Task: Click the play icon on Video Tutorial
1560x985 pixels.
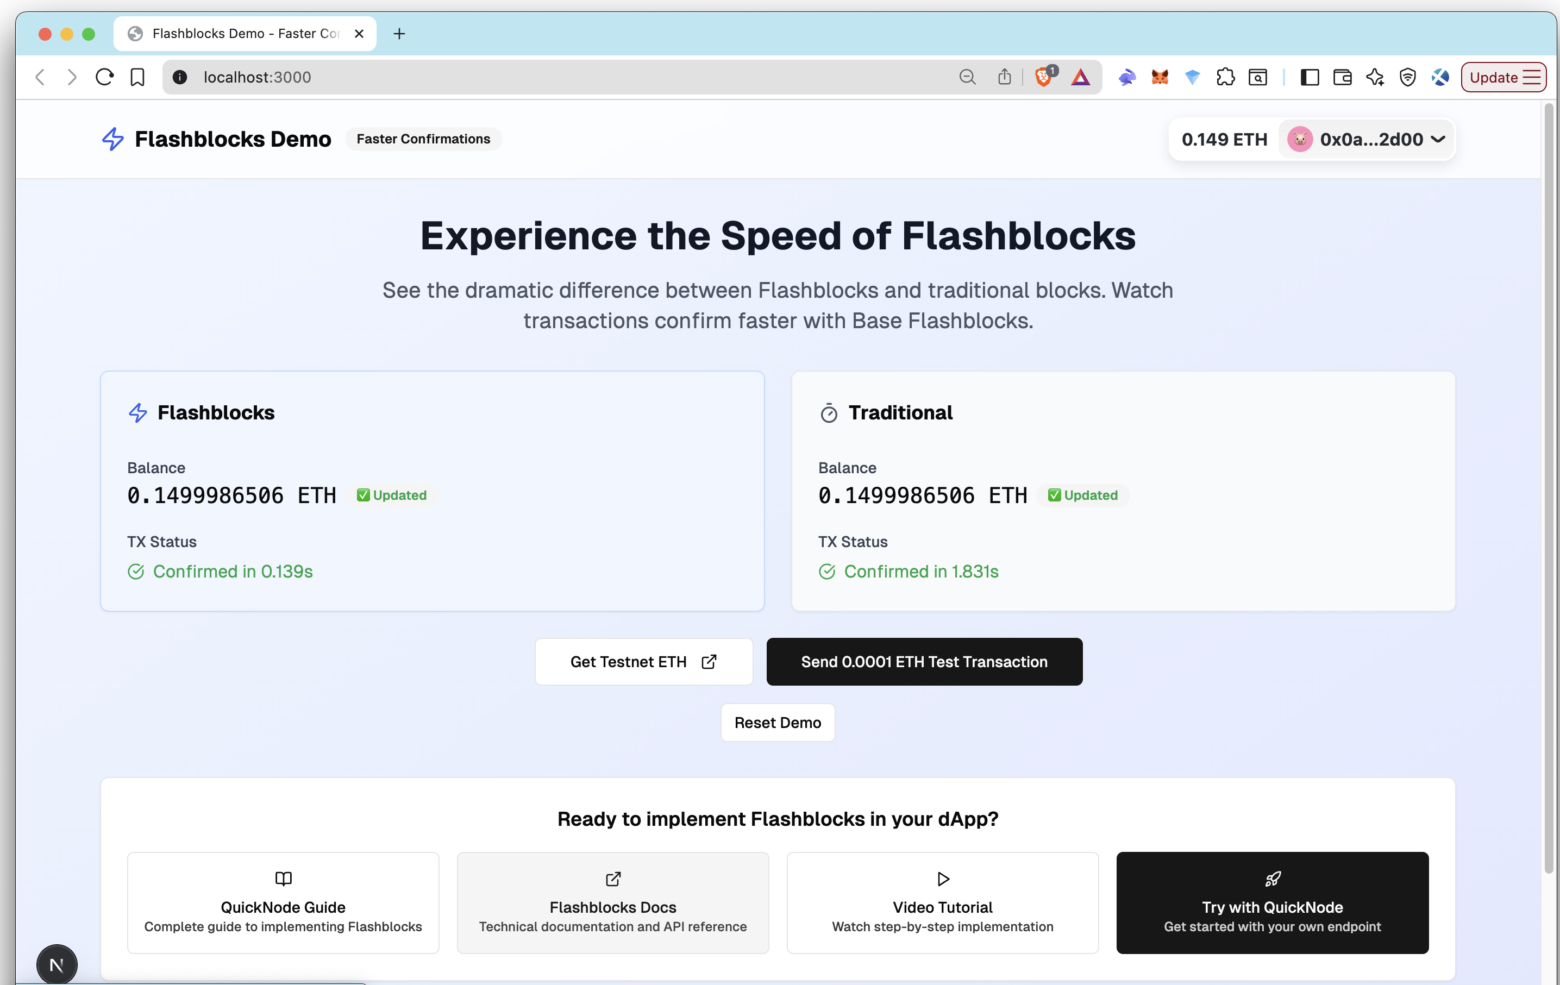Action: pyautogui.click(x=943, y=878)
